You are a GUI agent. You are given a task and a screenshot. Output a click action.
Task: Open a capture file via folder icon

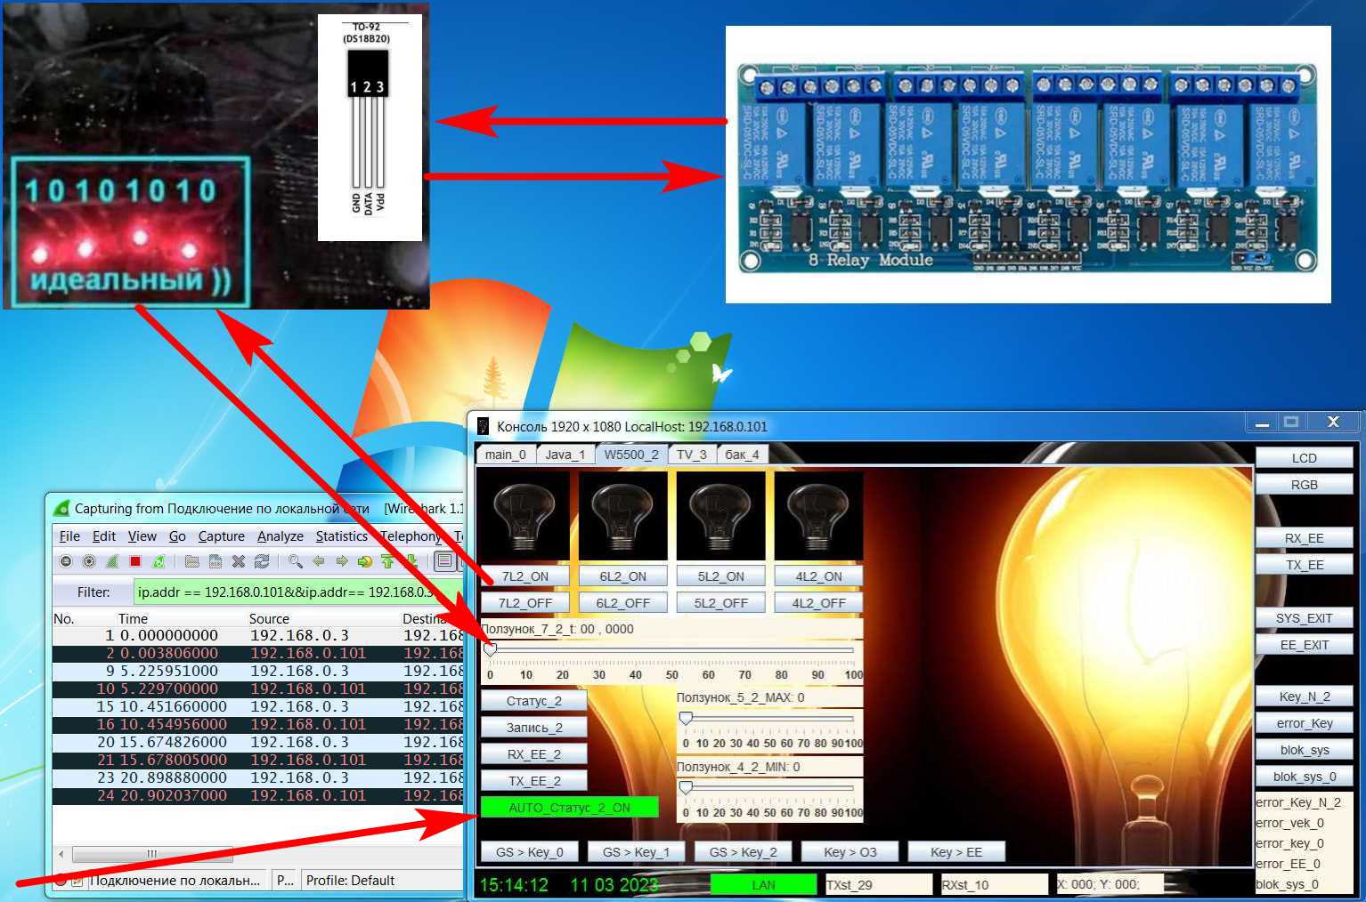pos(191,561)
